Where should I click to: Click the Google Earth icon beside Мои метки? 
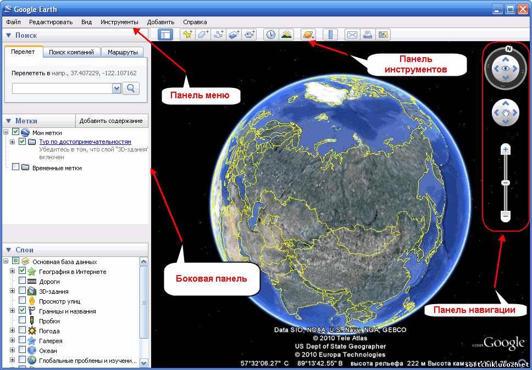(25, 132)
